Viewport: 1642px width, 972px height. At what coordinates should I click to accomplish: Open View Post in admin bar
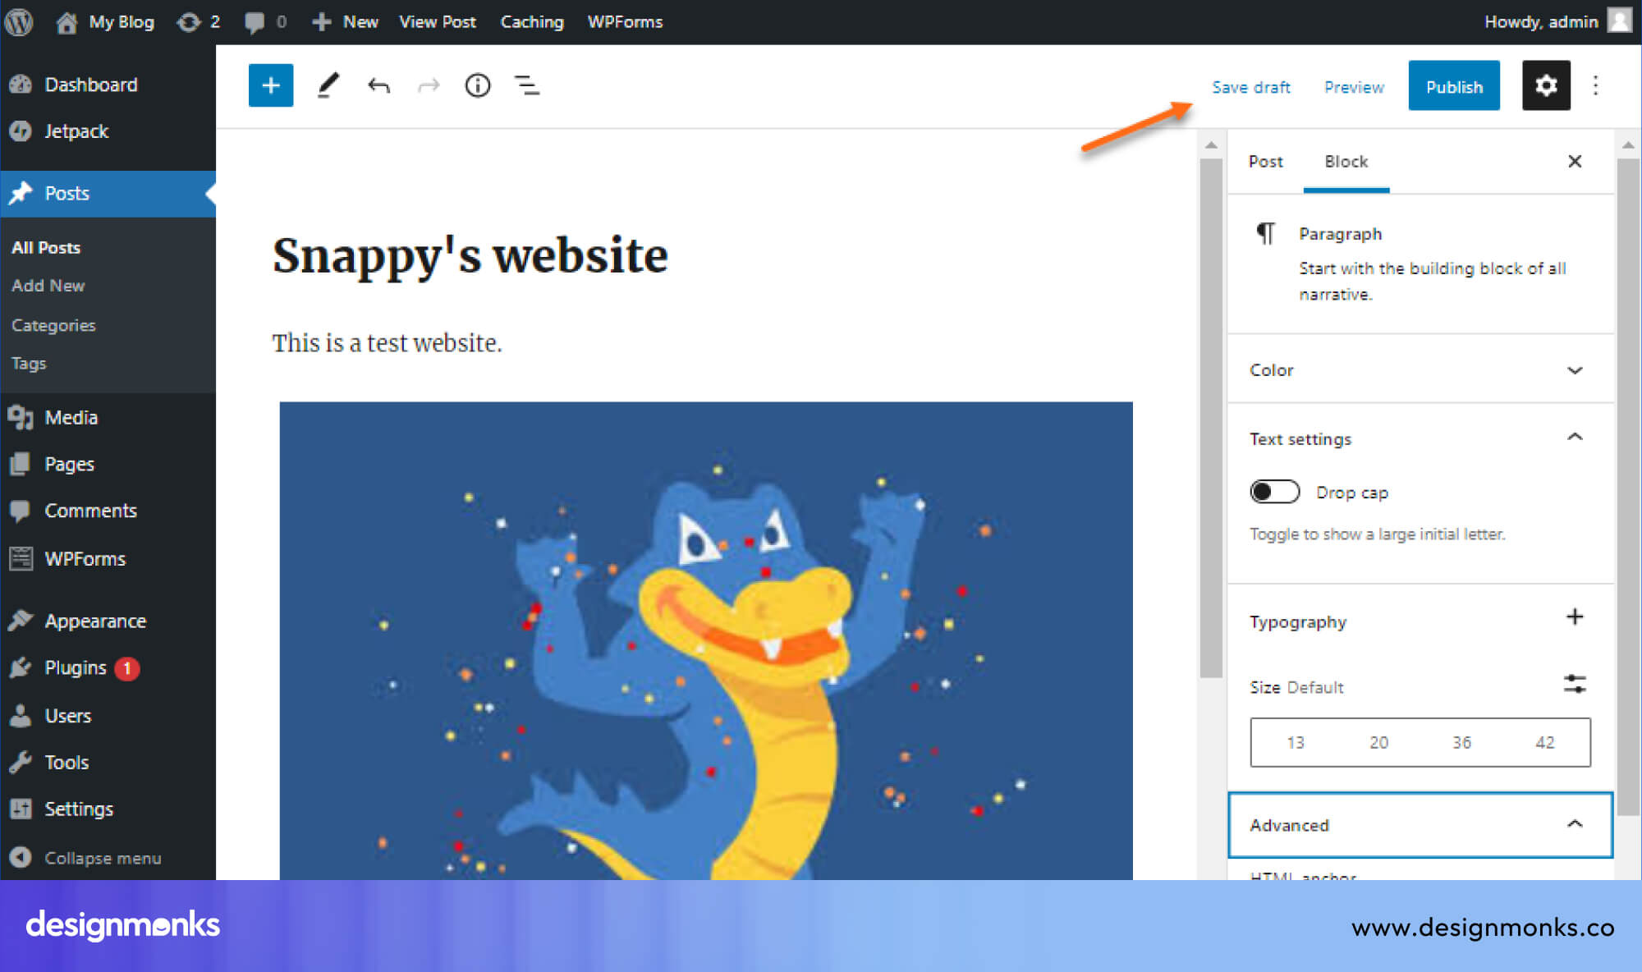click(x=437, y=21)
